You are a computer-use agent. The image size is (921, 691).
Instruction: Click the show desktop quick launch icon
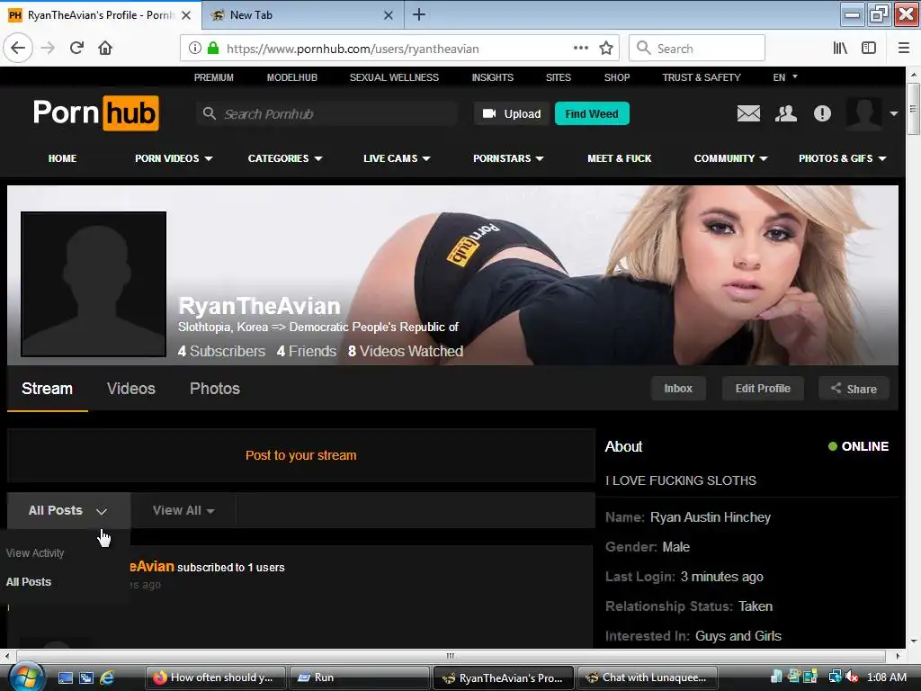coord(65,678)
